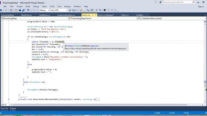Switch to the LoadCombination.cs tab
The height and width of the screenshot is (116, 207).
pyautogui.click(x=66, y=15)
